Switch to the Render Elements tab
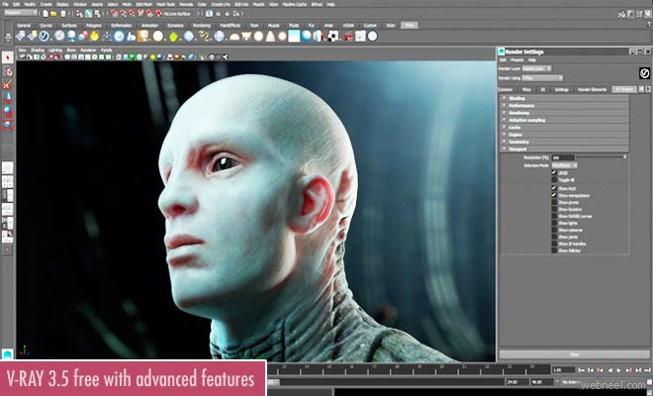Viewport: 653px width, 396px height. pos(592,90)
